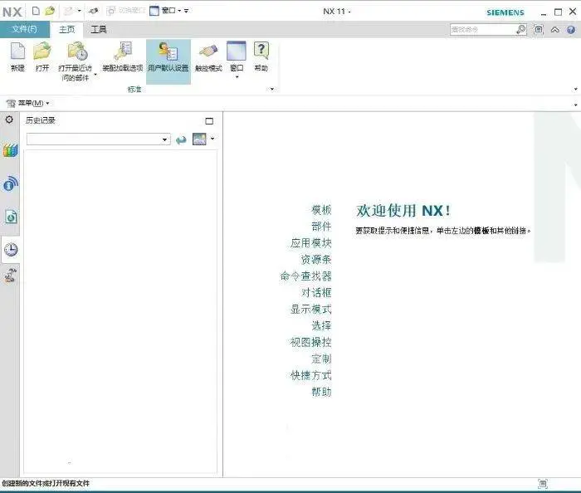Click the Open folder icon in title bar

50,11
